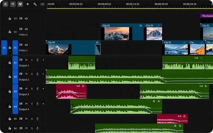Click the fx badge on Clip 06
The width and height of the screenshot is (213, 133).
[97, 42]
